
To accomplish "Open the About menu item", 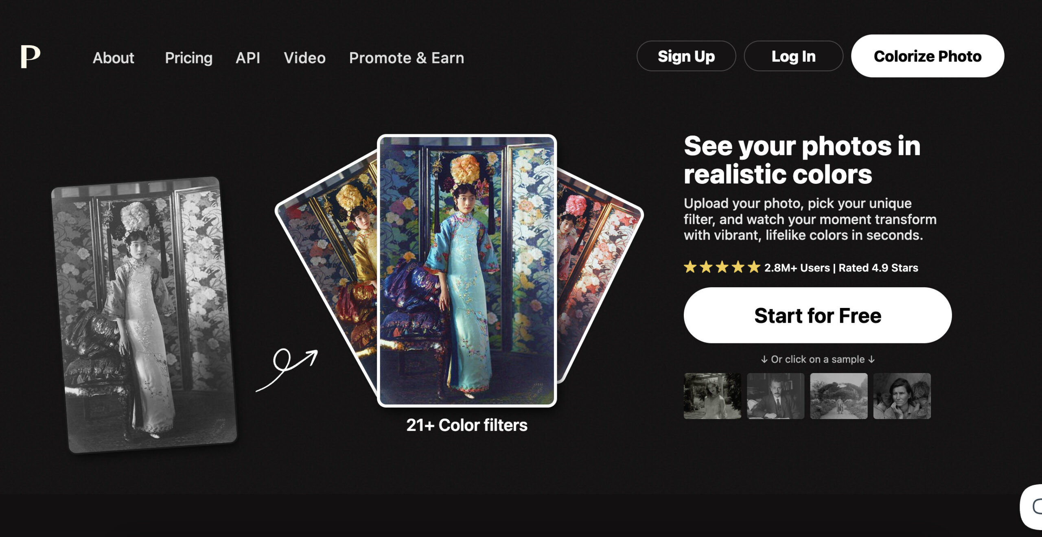I will pyautogui.click(x=113, y=58).
